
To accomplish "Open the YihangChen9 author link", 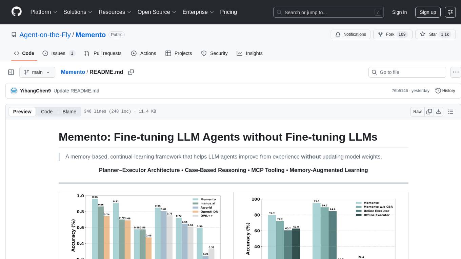I will pyautogui.click(x=35, y=91).
